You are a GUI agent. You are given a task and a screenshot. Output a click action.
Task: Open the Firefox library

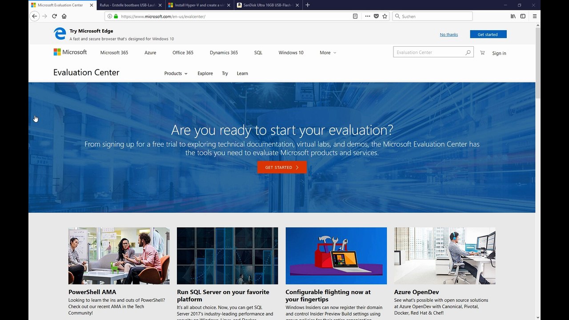point(513,16)
